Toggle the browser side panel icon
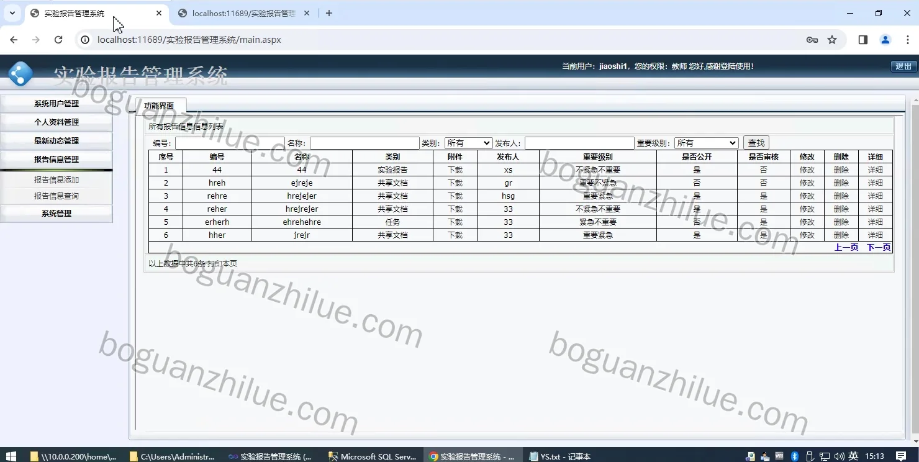Image resolution: width=919 pixels, height=462 pixels. [x=862, y=40]
